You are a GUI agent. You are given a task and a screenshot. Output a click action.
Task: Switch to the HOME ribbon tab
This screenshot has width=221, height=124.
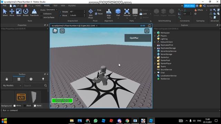(x=38, y=6)
